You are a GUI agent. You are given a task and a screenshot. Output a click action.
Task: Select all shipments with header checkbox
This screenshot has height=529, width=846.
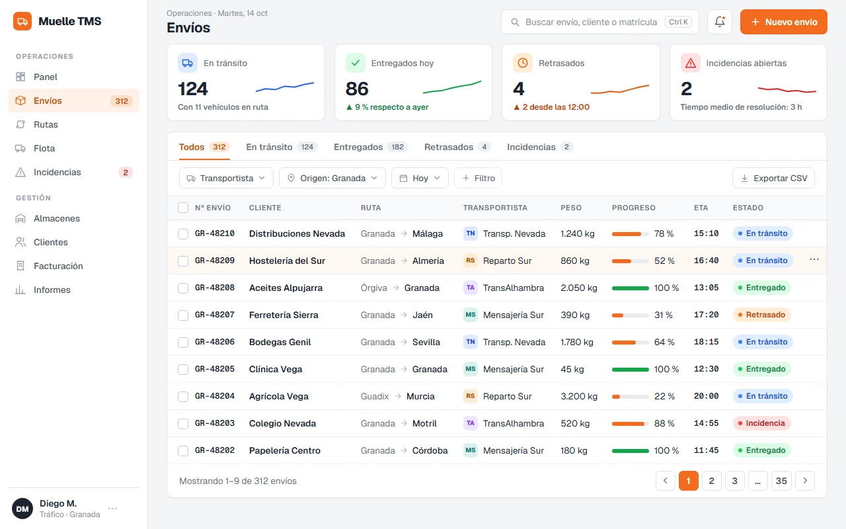point(183,208)
